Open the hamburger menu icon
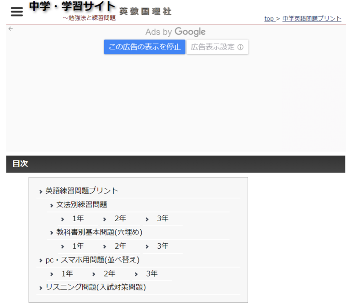Screen dimensions: 351x305 [x=17, y=11]
